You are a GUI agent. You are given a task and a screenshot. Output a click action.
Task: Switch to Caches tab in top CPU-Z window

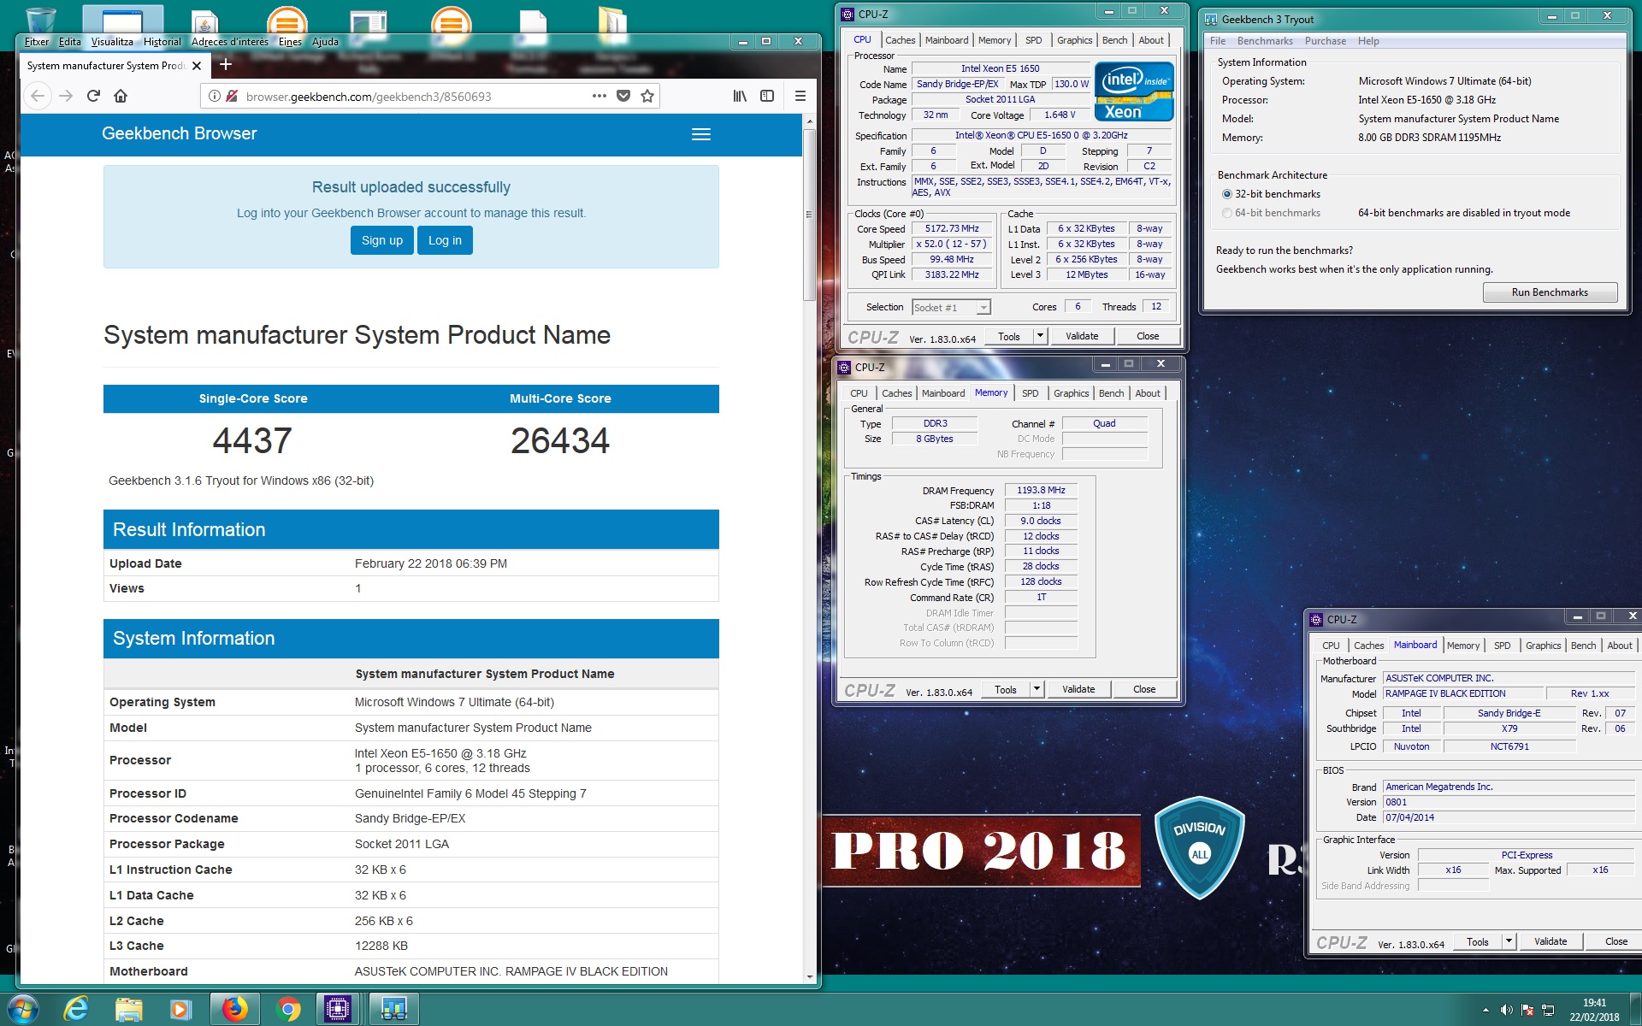pos(900,40)
